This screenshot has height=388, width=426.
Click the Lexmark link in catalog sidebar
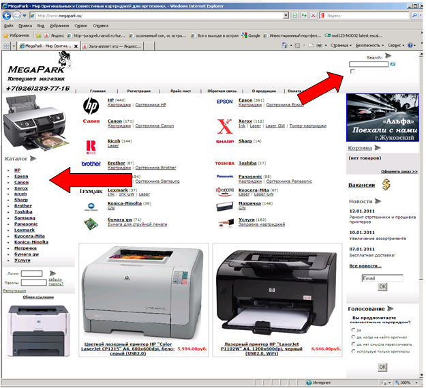click(x=25, y=230)
